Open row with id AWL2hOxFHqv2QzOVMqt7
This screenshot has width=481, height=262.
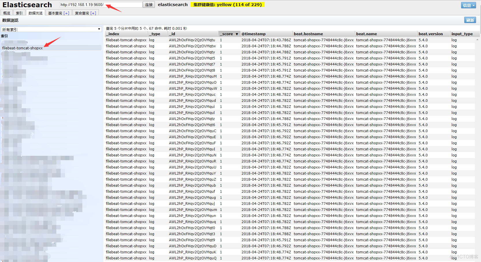coord(290,64)
